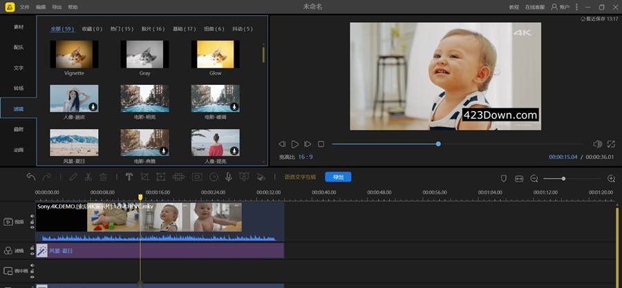Mute the video track speaker icon
The height and width of the screenshot is (288, 622).
pyautogui.click(x=32, y=217)
